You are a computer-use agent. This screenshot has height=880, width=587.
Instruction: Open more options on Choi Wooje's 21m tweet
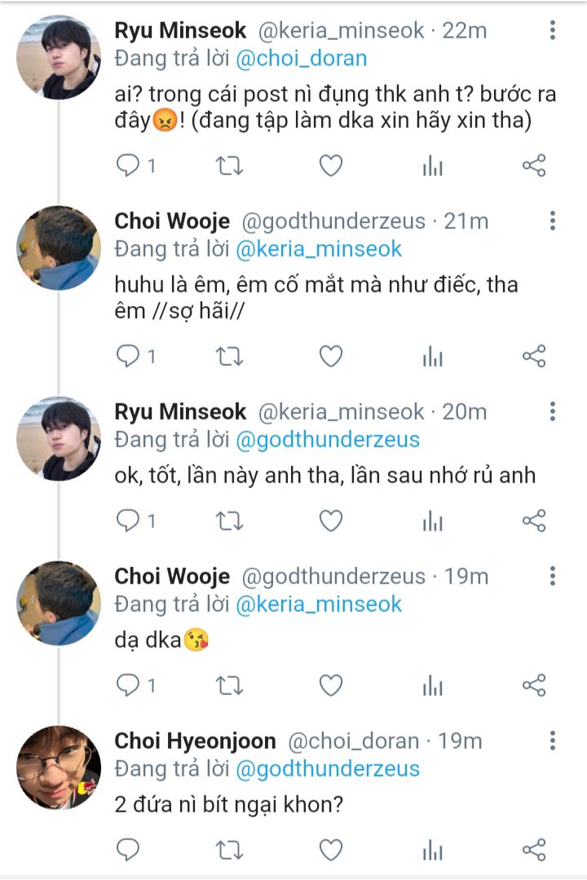(x=553, y=221)
